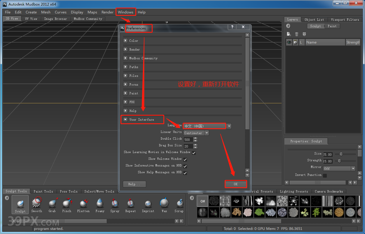
Task: Click OK to apply preferences
Action: [236, 184]
